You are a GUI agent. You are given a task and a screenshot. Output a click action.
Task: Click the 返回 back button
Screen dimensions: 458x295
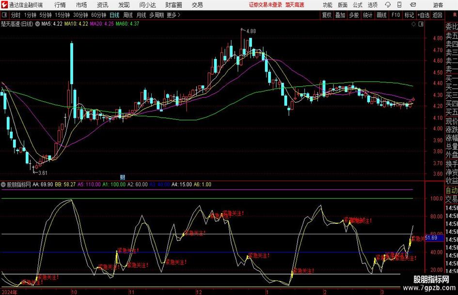tap(437, 15)
